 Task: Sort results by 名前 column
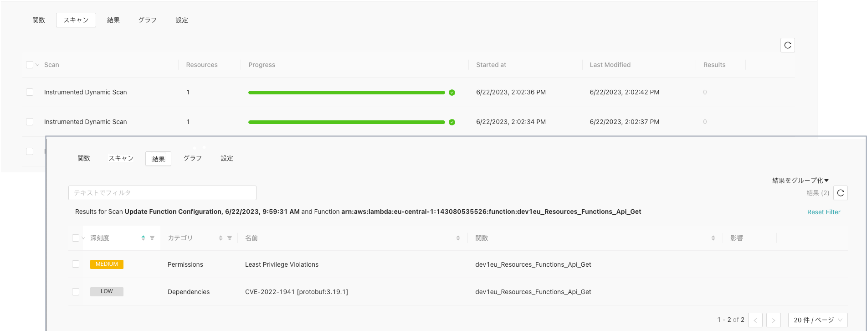pos(458,238)
